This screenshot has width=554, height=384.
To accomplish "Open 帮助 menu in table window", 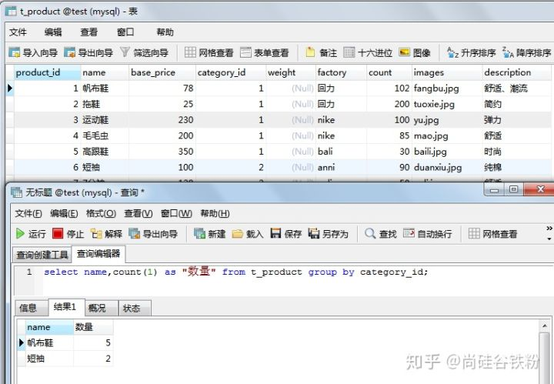I will pos(165,32).
